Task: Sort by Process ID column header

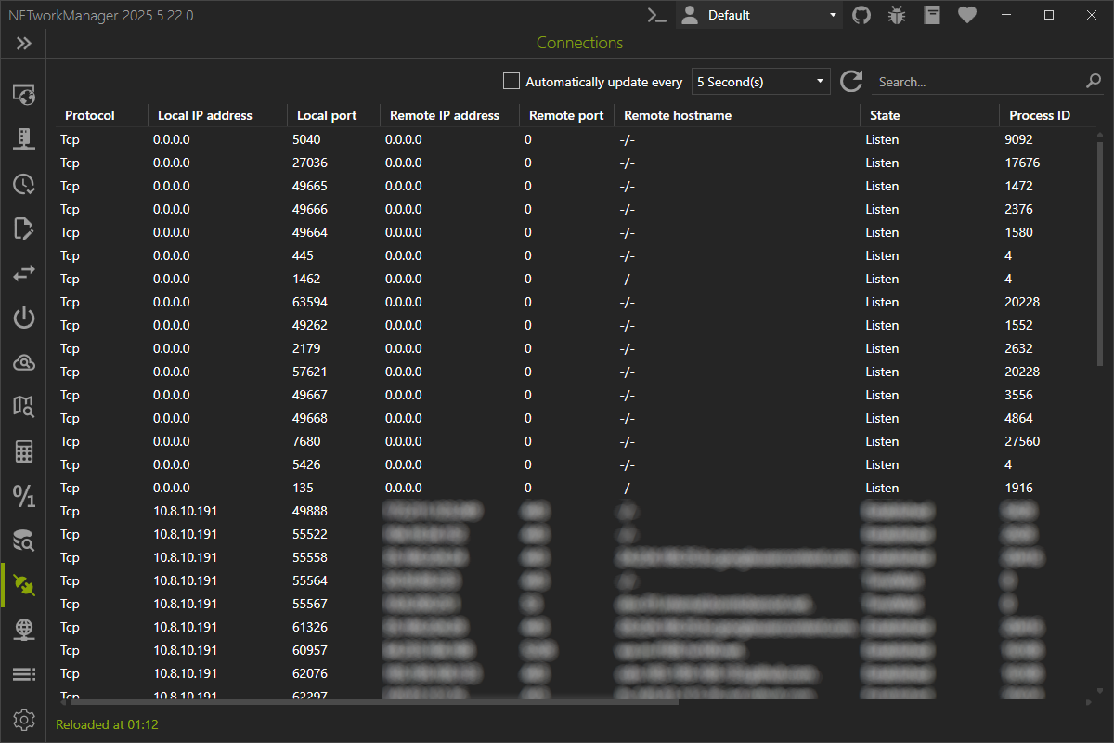Action: coord(1039,115)
